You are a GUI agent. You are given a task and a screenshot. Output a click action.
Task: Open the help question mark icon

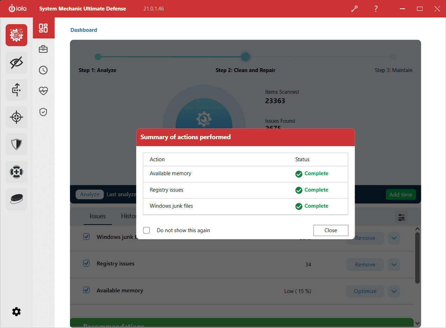[376, 9]
